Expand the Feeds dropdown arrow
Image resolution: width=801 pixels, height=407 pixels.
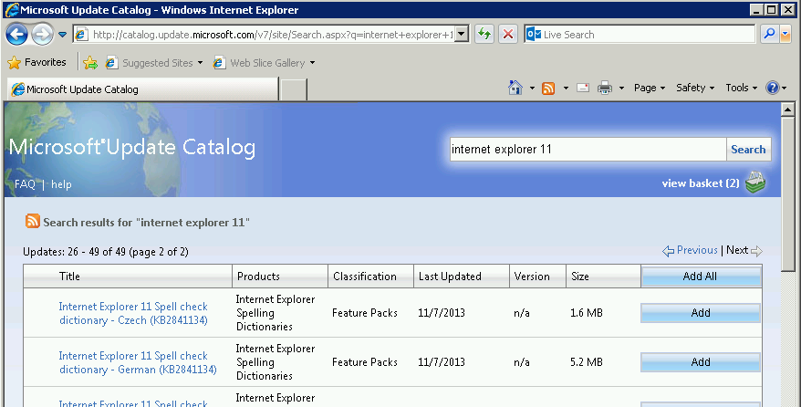point(566,89)
